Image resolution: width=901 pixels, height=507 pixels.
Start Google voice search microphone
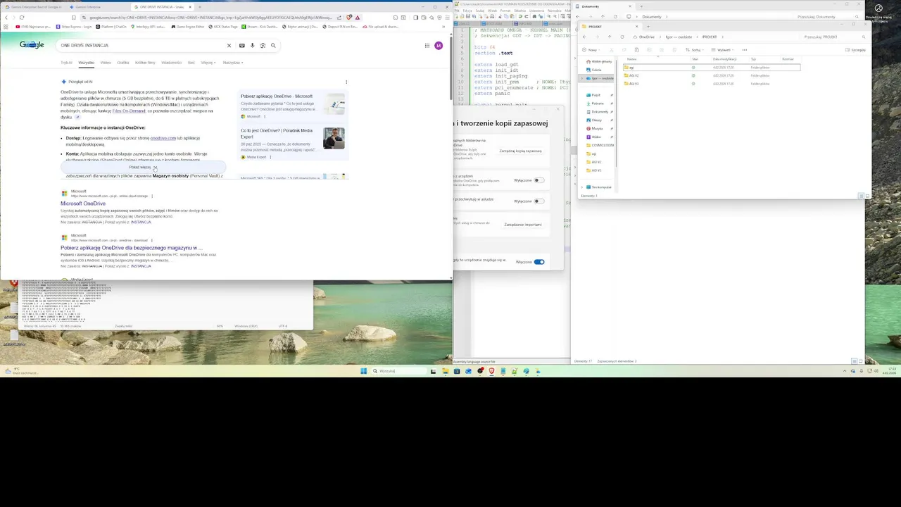pyautogui.click(x=252, y=45)
